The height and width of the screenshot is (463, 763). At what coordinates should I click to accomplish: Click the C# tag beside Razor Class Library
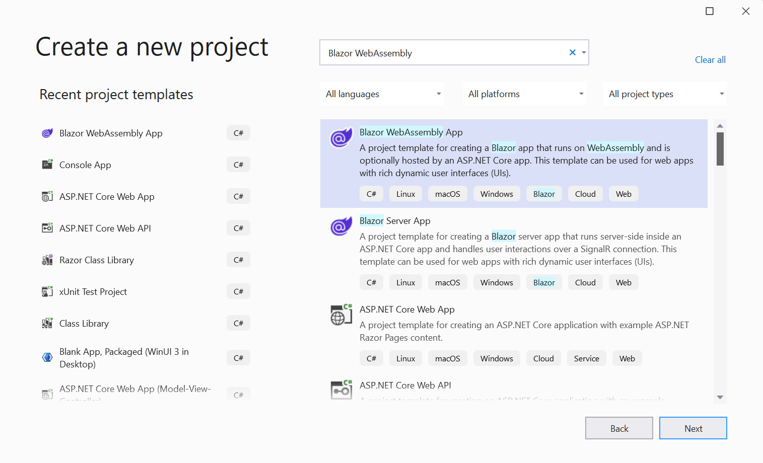pyautogui.click(x=238, y=260)
